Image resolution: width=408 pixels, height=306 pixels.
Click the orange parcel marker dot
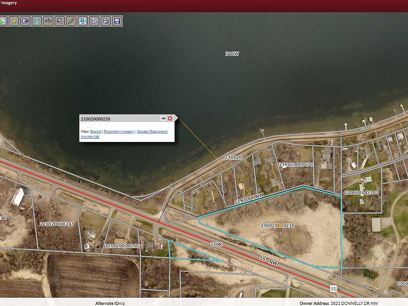pos(280,226)
